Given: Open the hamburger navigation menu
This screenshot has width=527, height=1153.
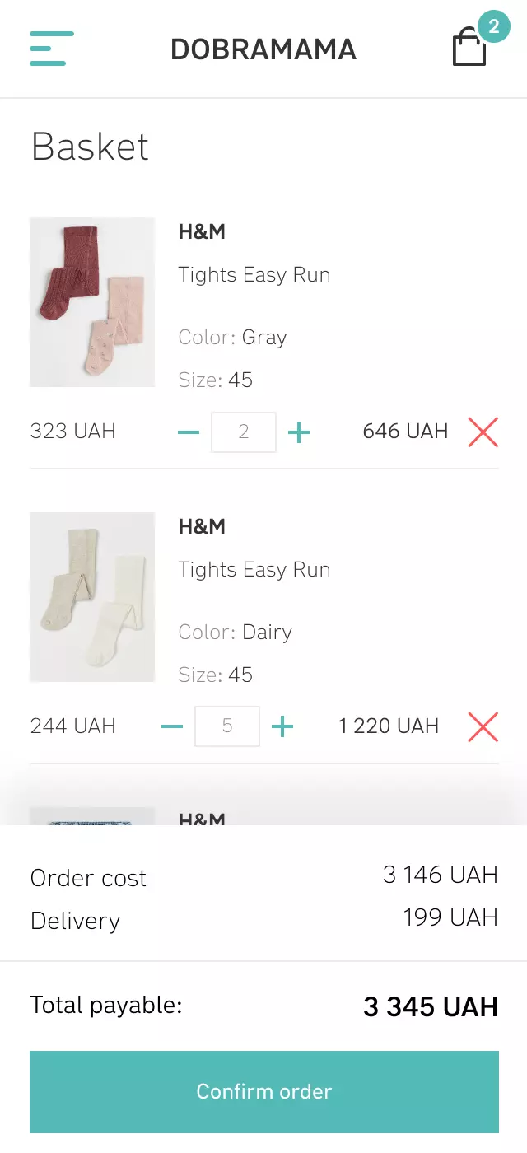Looking at the screenshot, I should point(51,49).
